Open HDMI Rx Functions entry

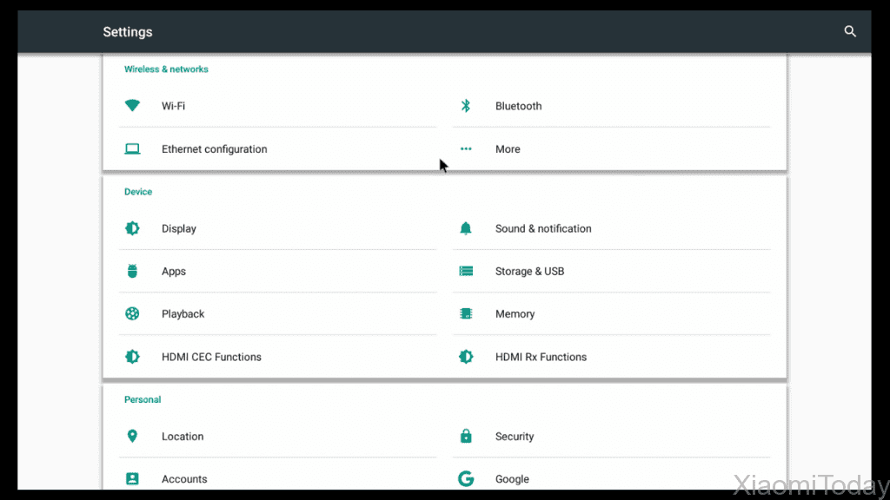pos(541,357)
